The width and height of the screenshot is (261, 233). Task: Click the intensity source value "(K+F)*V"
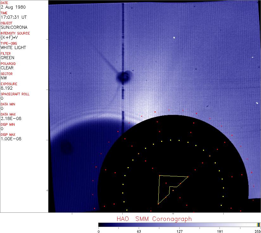[10, 37]
